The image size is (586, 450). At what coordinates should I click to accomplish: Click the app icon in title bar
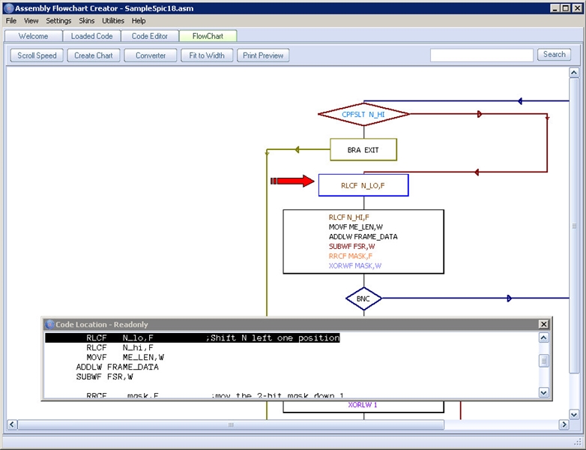pos(8,8)
